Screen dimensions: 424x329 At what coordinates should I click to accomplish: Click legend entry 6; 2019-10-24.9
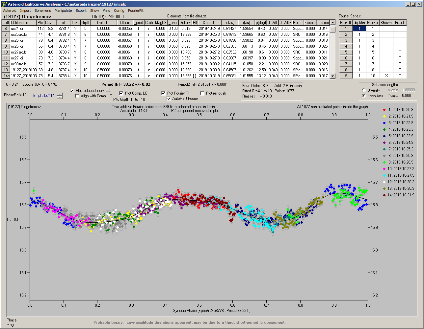tap(399, 143)
